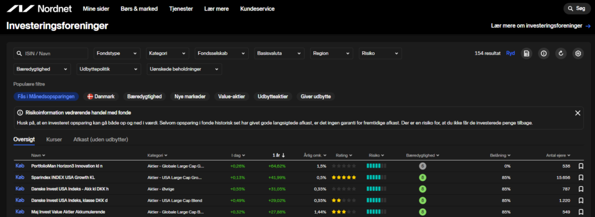Viewport: 595px width, 217px height.
Task: Bookmark Danske Invest USA Indeks klasse DKK d
Action: tap(580, 200)
